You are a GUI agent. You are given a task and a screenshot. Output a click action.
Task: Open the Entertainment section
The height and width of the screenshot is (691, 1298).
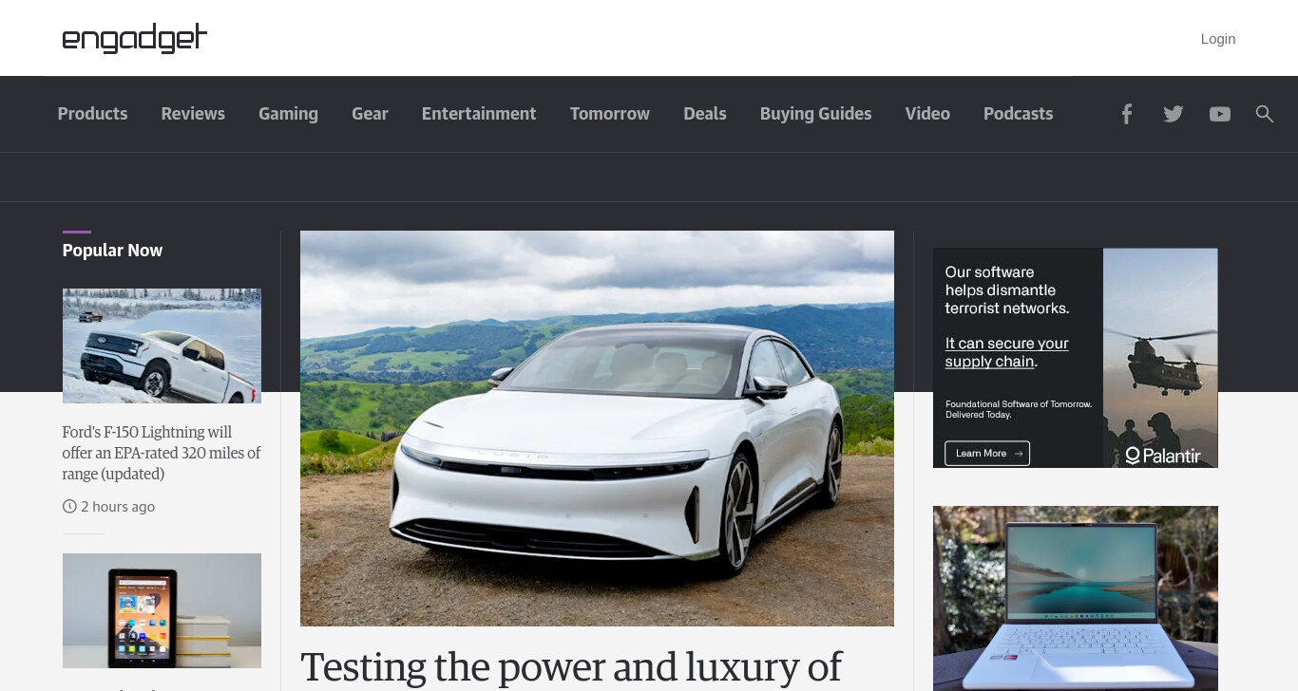click(x=479, y=114)
